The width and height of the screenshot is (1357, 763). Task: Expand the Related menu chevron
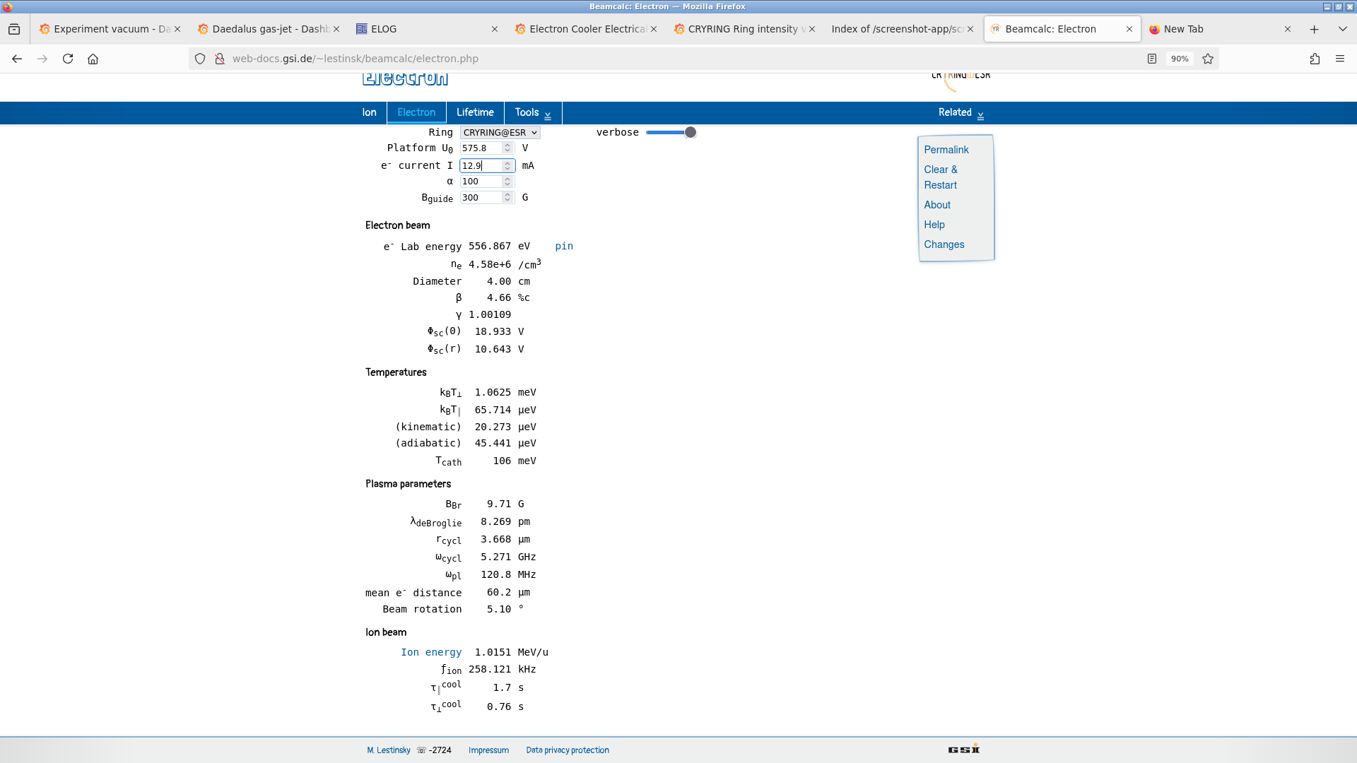coord(981,114)
